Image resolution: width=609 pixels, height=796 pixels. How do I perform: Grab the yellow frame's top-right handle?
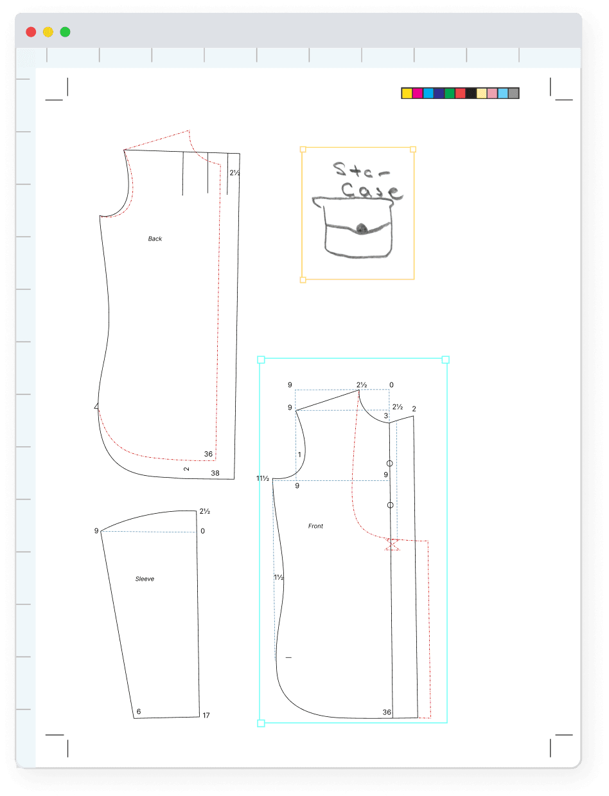[413, 149]
